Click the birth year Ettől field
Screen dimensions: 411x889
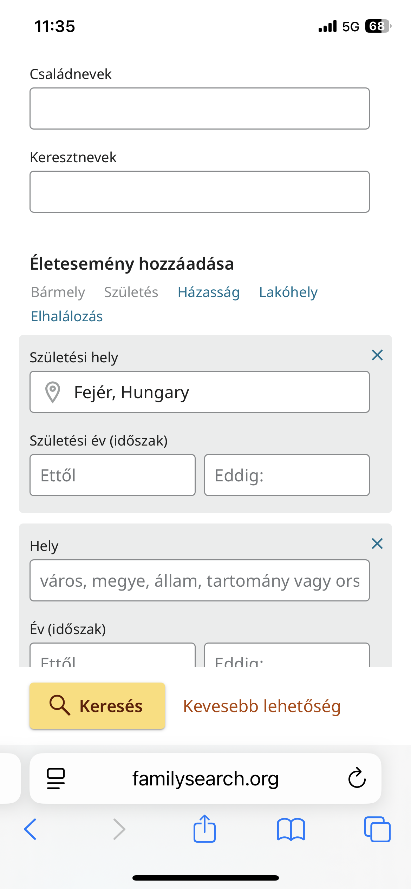tap(112, 475)
